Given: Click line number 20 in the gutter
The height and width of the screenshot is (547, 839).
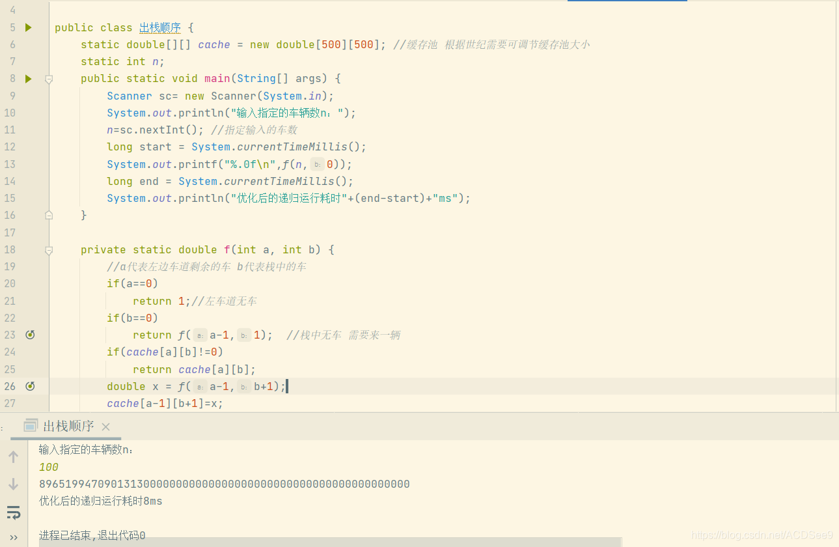Looking at the screenshot, I should tap(9, 283).
